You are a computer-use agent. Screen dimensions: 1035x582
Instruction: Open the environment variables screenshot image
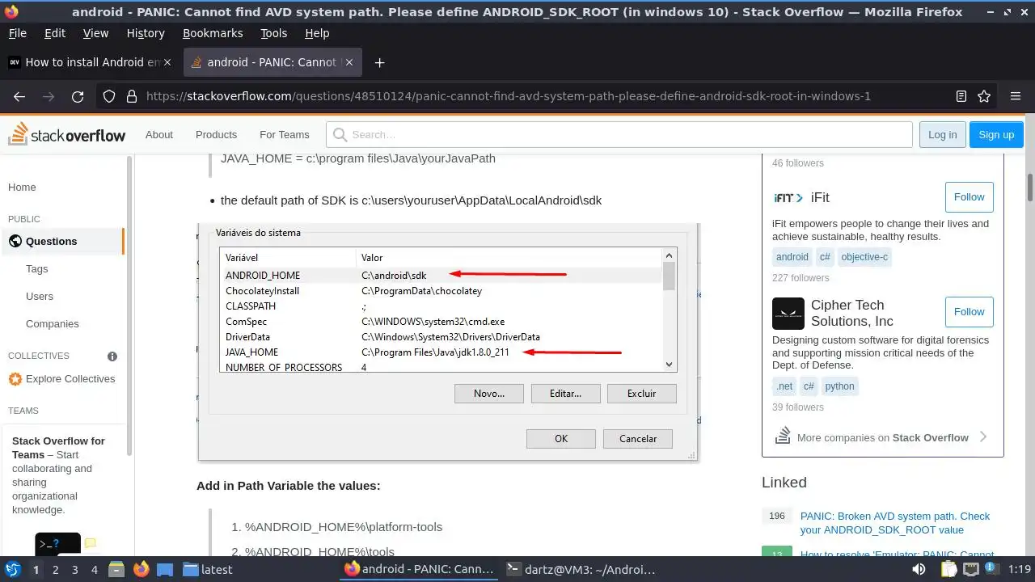tap(449, 342)
